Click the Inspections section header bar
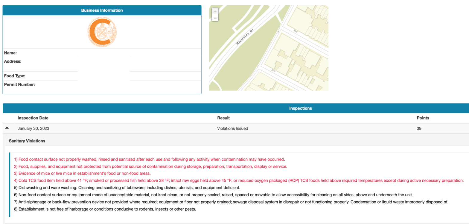 click(x=300, y=108)
